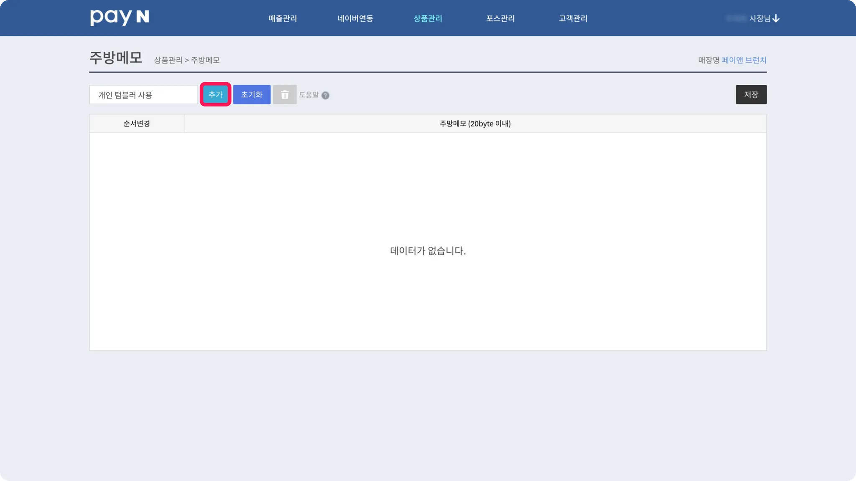Focus the memo input with 개인 텀블러 사용
The height and width of the screenshot is (481, 856).
143,95
